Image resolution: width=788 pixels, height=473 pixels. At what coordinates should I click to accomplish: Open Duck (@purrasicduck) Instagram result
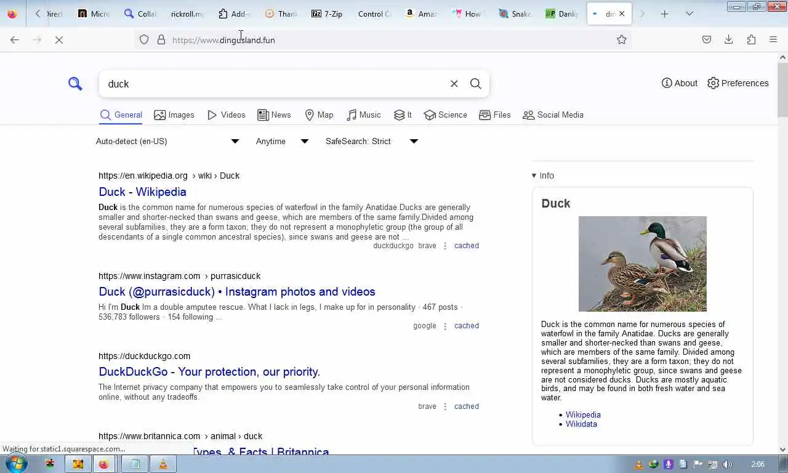point(237,292)
